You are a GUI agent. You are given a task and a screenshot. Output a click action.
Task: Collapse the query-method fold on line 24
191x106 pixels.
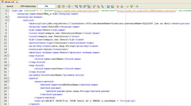coord(8,81)
